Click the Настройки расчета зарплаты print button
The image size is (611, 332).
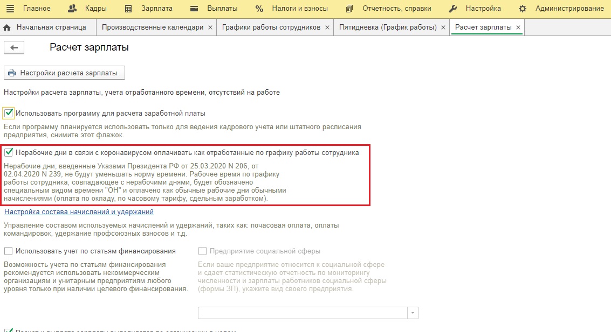(64, 73)
